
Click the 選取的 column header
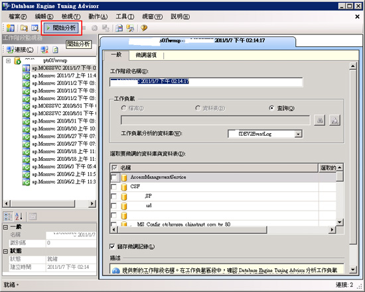[x=328, y=168]
